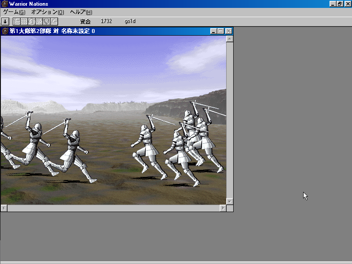Click the crossed arrows toolbar icon
Image resolution: width=352 pixels, height=264 pixels.
pos(39,21)
